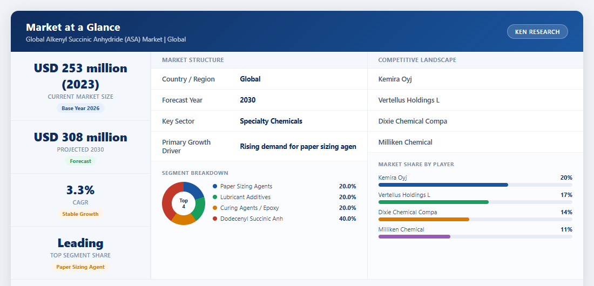Click the Milliken Chemical purple share bar
Image resolution: width=594 pixels, height=286 pixels.
pos(414,236)
